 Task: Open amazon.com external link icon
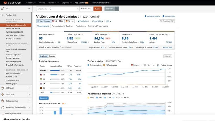[x=98, y=17]
